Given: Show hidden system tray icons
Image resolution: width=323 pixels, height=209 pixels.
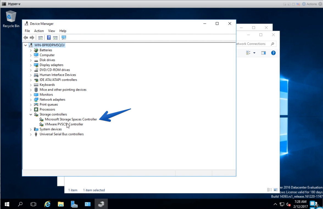Looking at the screenshot, I should click(275, 204).
